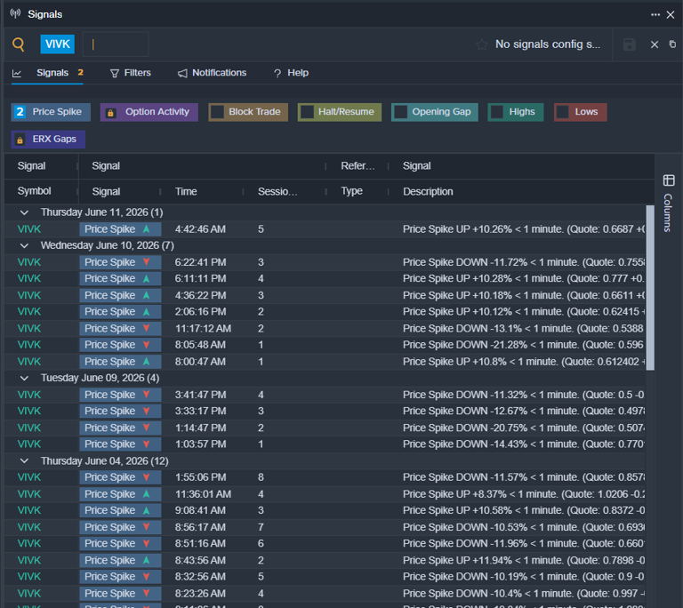Image resolution: width=683 pixels, height=608 pixels.
Task: Toggle the Halt/Resume signal checkbox
Action: pyautogui.click(x=307, y=112)
